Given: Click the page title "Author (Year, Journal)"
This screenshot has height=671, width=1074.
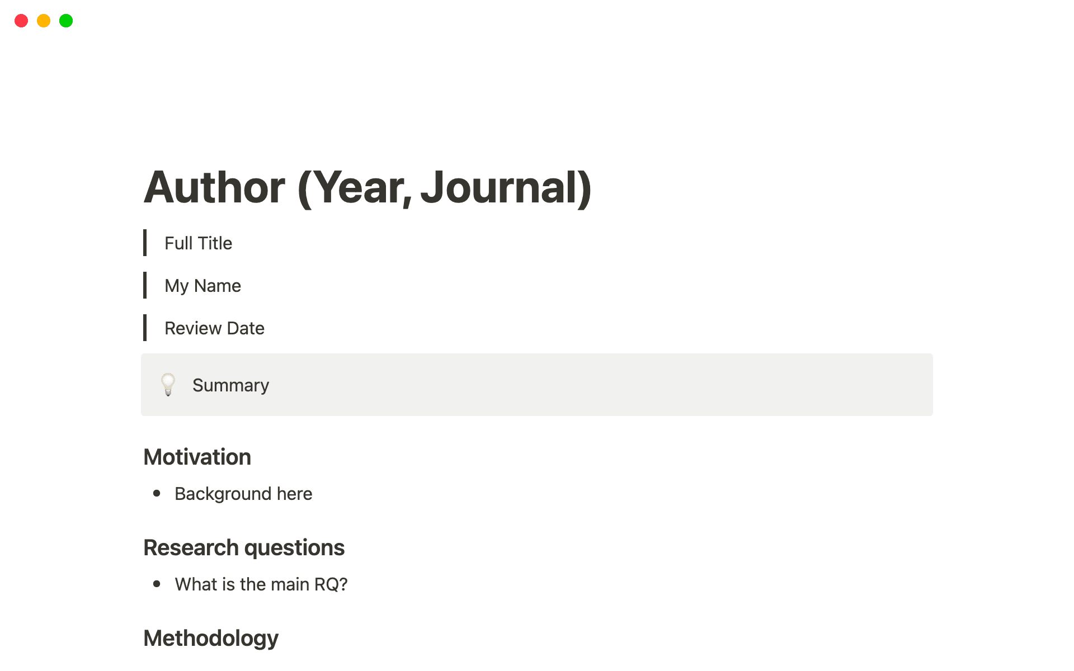Looking at the screenshot, I should [368, 188].
